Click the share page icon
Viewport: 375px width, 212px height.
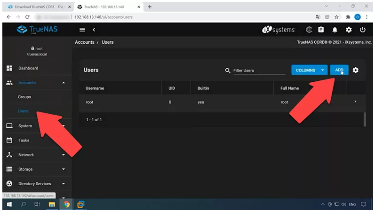(x=327, y=17)
